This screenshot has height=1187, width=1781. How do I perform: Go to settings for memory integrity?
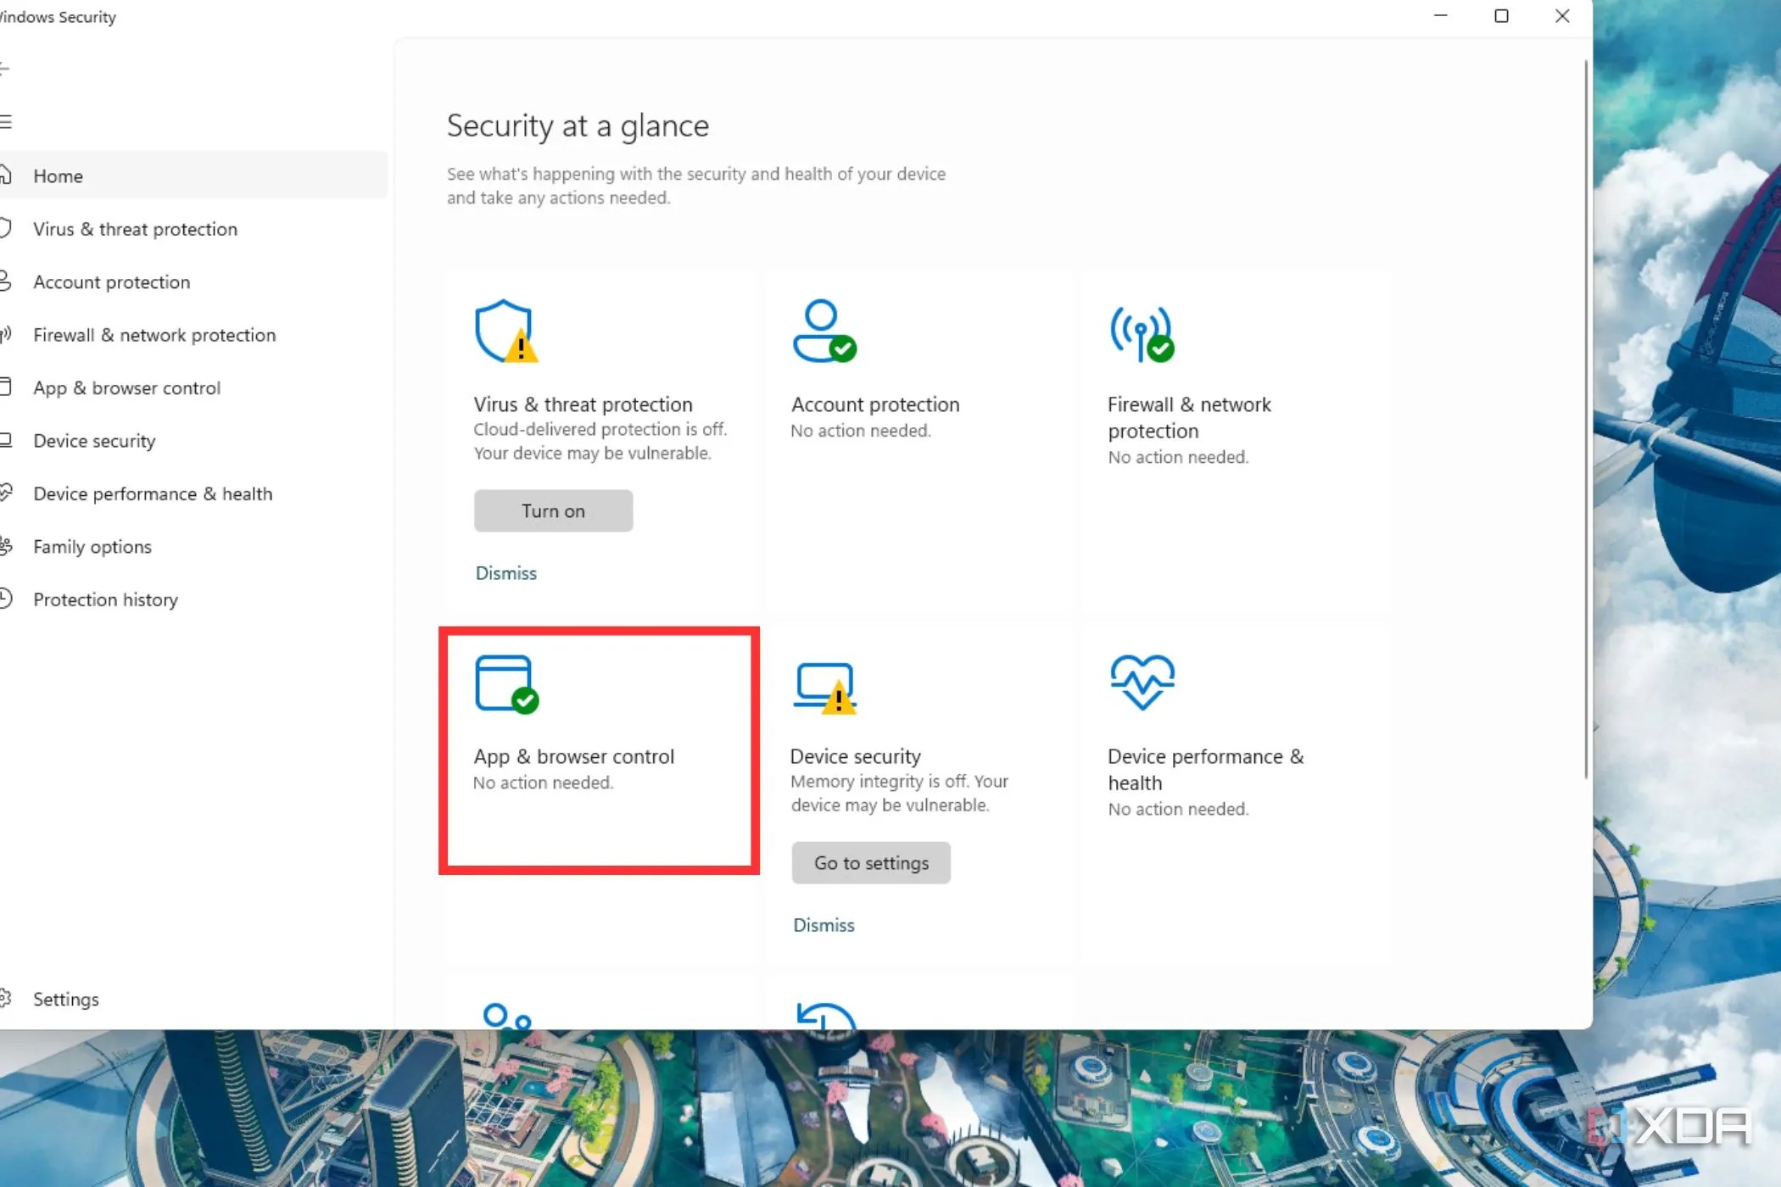[870, 862]
